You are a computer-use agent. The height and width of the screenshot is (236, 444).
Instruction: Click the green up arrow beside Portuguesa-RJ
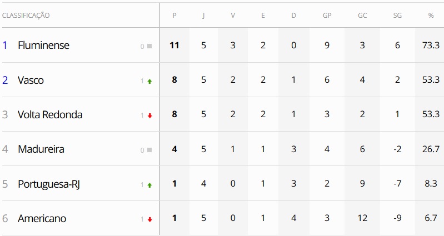[149, 185]
